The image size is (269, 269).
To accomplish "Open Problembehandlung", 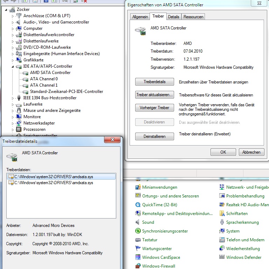I will click(x=245, y=196).
